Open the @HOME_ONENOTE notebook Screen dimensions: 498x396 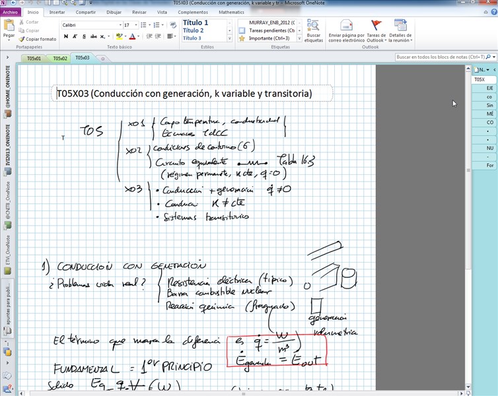(7, 91)
